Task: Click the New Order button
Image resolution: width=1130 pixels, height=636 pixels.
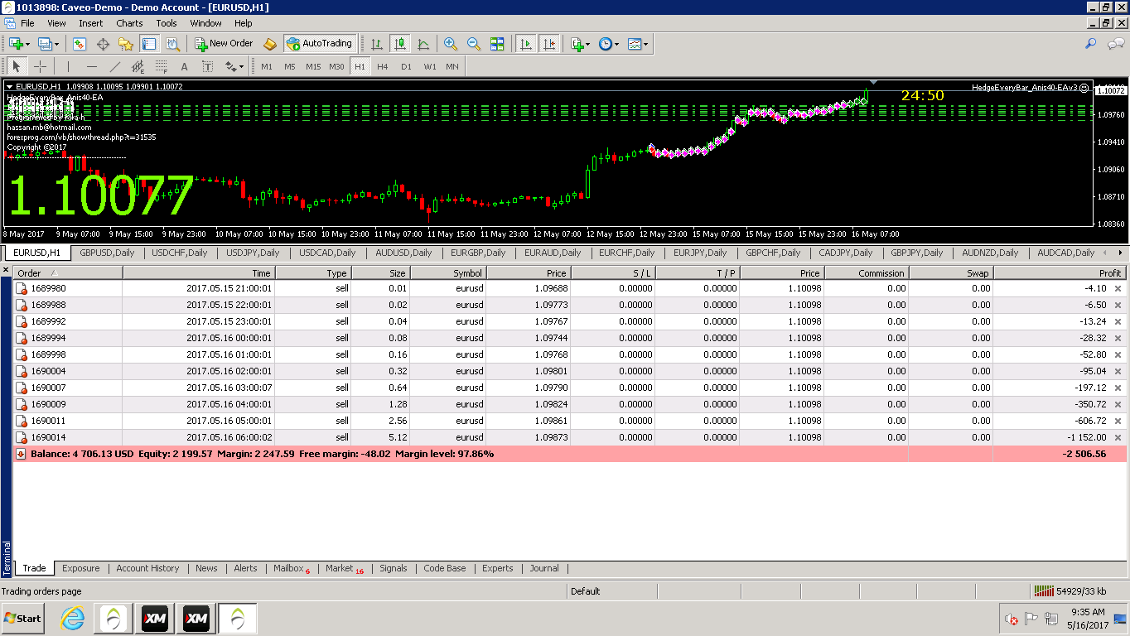Action: (x=224, y=43)
